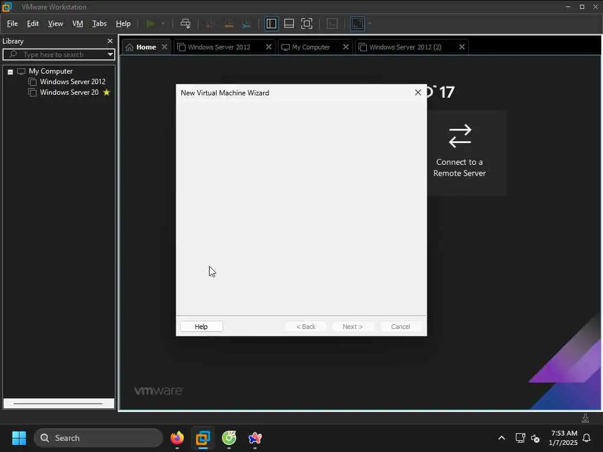Click the Stretch Guest display icon
This screenshot has height=452, width=603.
pos(357,24)
